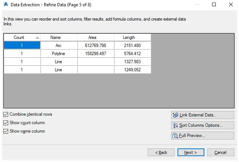Select the Line cell with length 1327.983
The image size is (239, 162).
pos(59,62)
